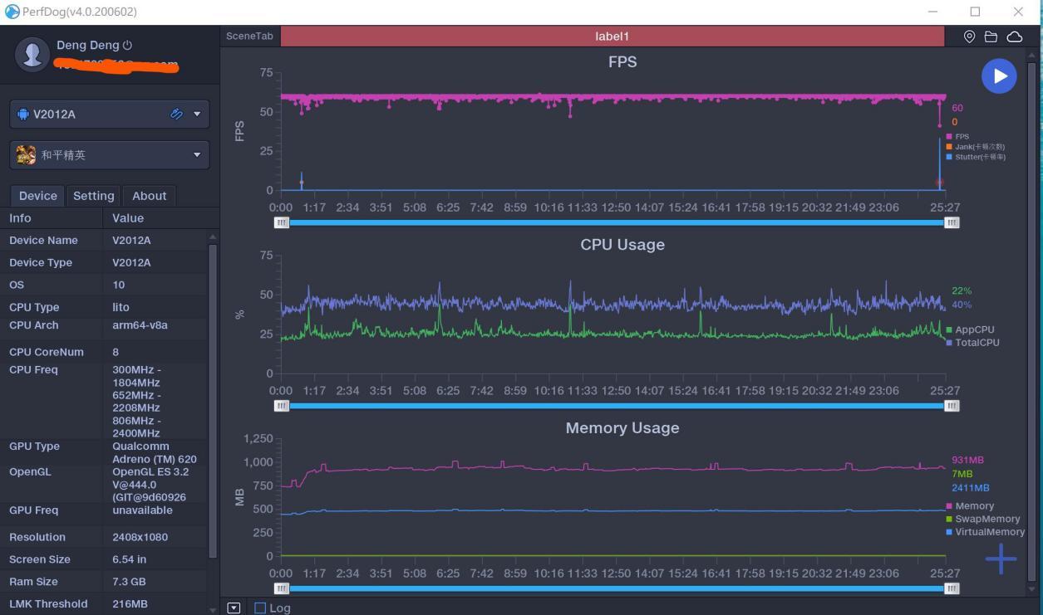Viewport: 1043px width, 615px height.
Task: Toggle the SwapMemory legend entry
Action: coord(982,519)
